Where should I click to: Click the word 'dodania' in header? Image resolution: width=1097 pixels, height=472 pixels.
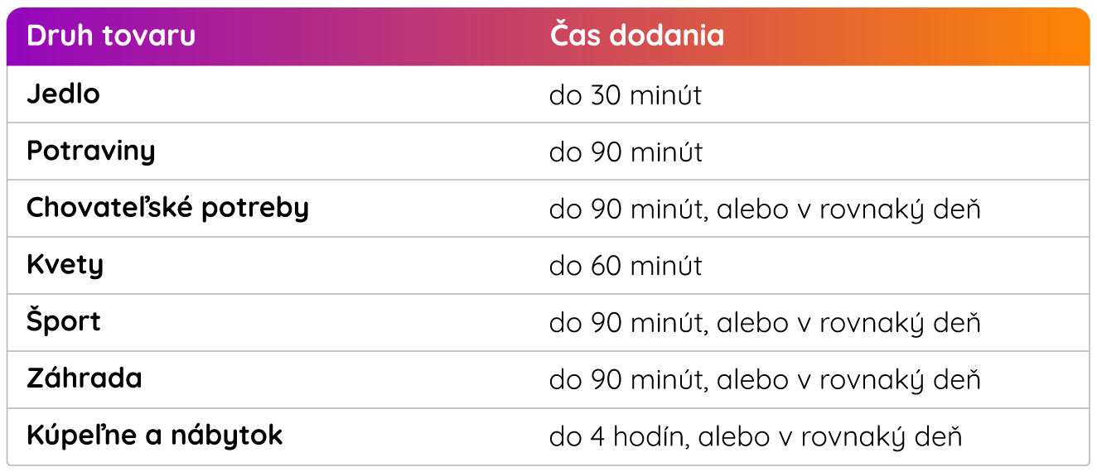click(667, 37)
